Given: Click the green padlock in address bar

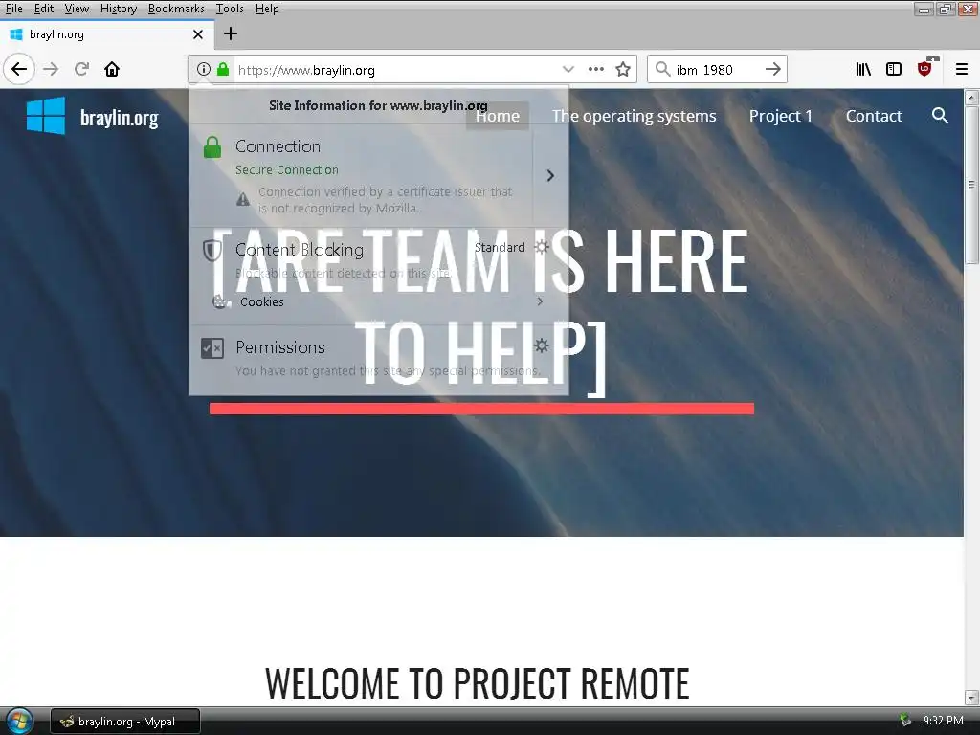Looking at the screenshot, I should click(x=222, y=69).
